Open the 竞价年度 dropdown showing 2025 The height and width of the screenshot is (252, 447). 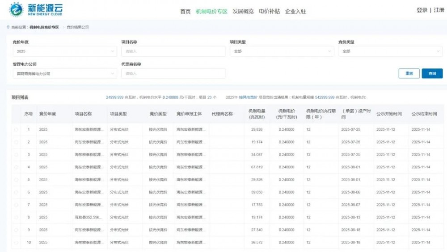click(64, 51)
